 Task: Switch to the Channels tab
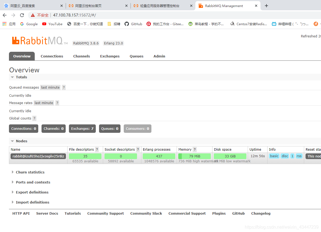click(x=81, y=56)
